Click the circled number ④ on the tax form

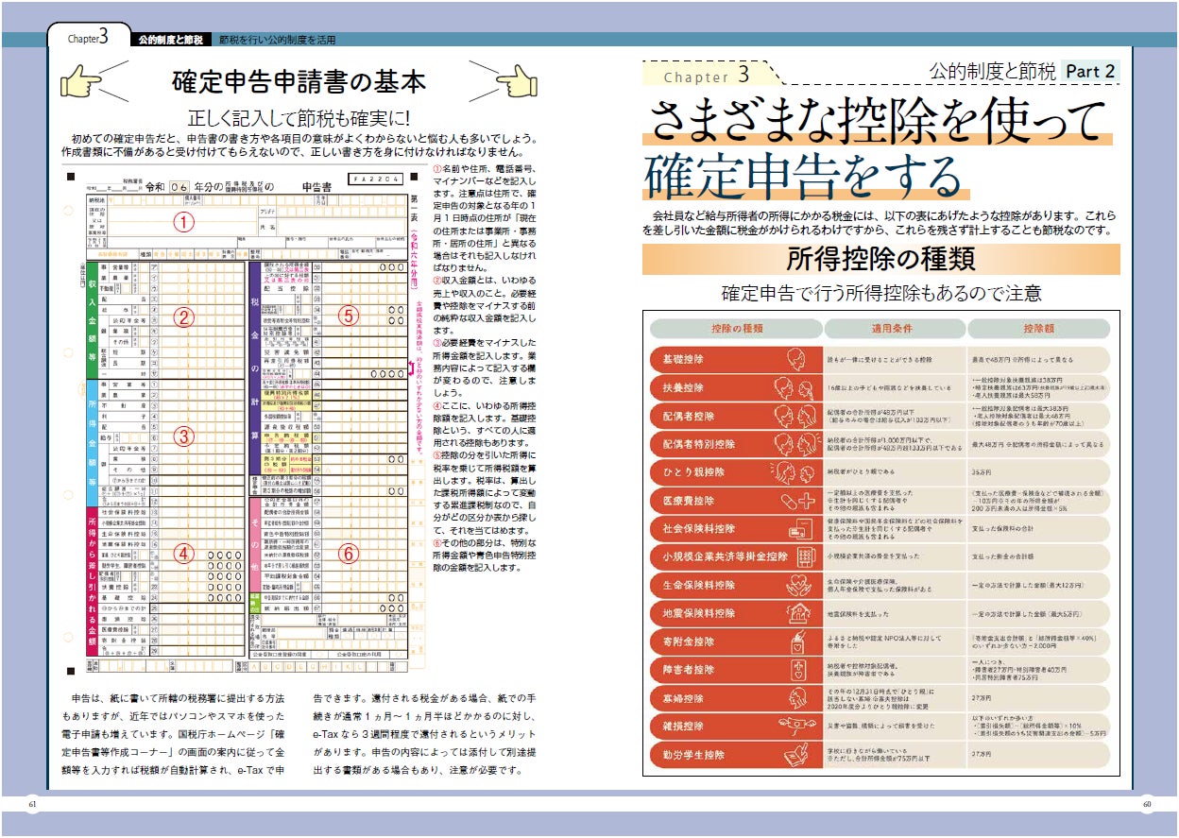(184, 554)
